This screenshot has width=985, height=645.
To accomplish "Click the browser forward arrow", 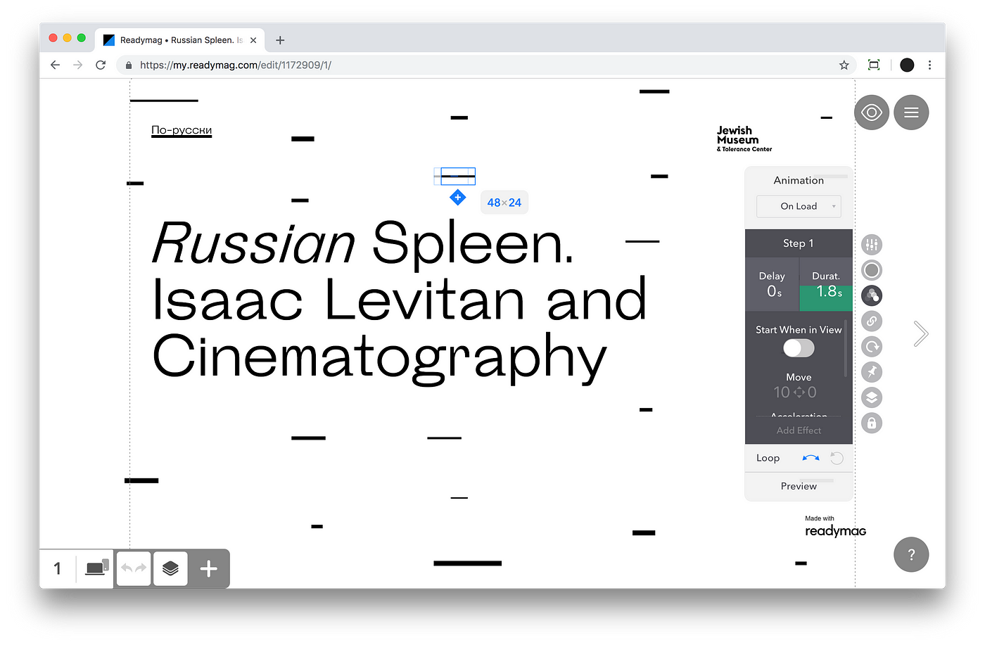I will pos(78,65).
